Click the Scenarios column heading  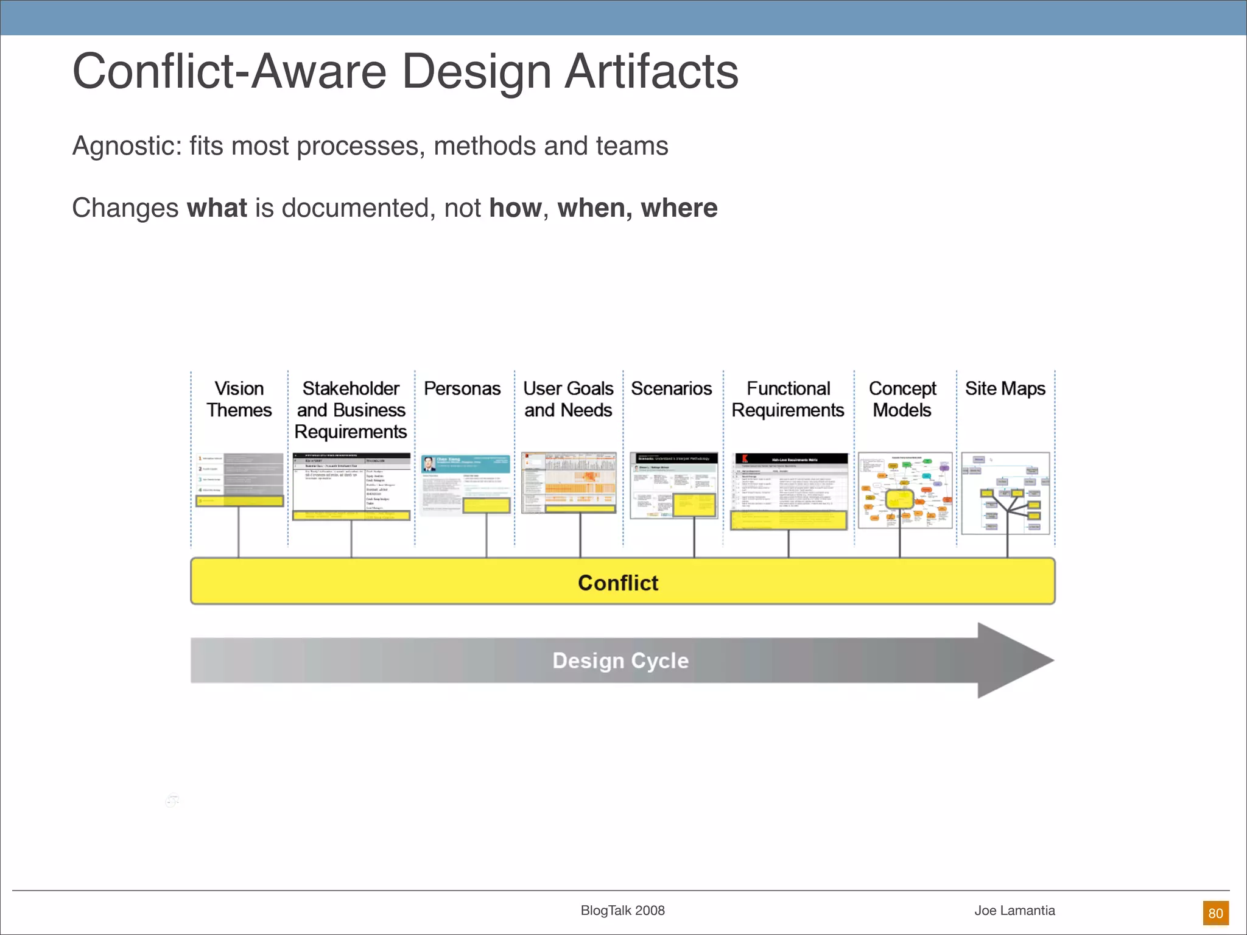click(671, 388)
